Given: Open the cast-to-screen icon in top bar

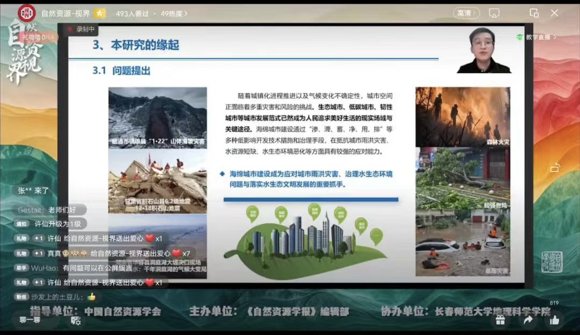Looking at the screenshot, I should click(x=495, y=13).
